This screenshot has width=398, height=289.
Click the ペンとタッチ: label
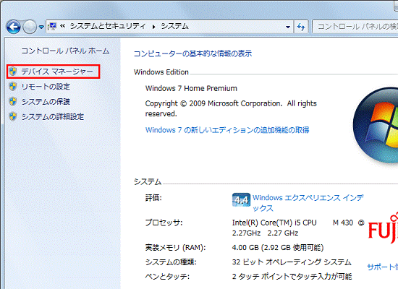(167, 276)
